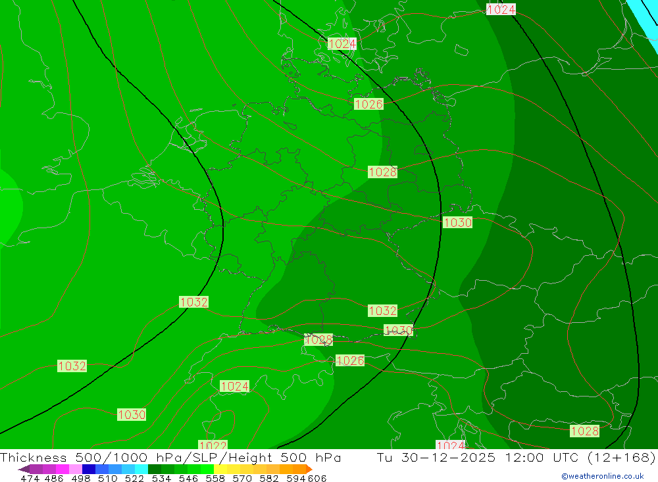The image size is (658, 482).
Task: Click the '1024' isobar label in top right
Action: pos(501,9)
